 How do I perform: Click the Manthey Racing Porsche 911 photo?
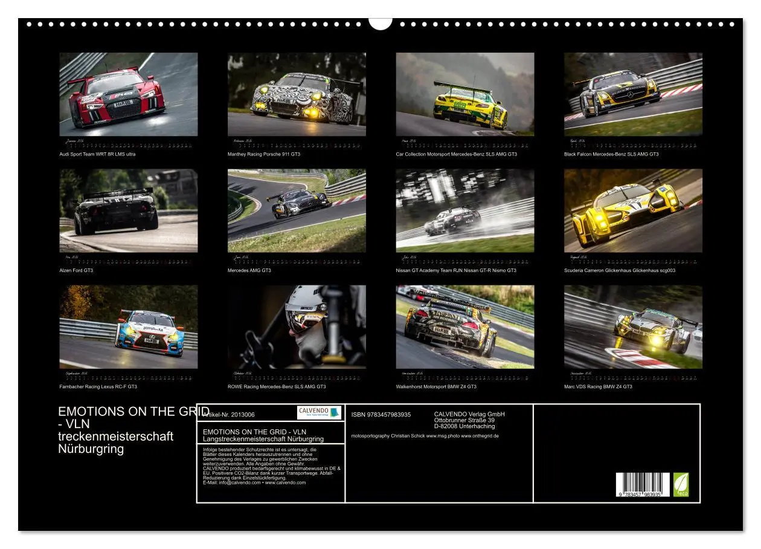[x=297, y=94]
